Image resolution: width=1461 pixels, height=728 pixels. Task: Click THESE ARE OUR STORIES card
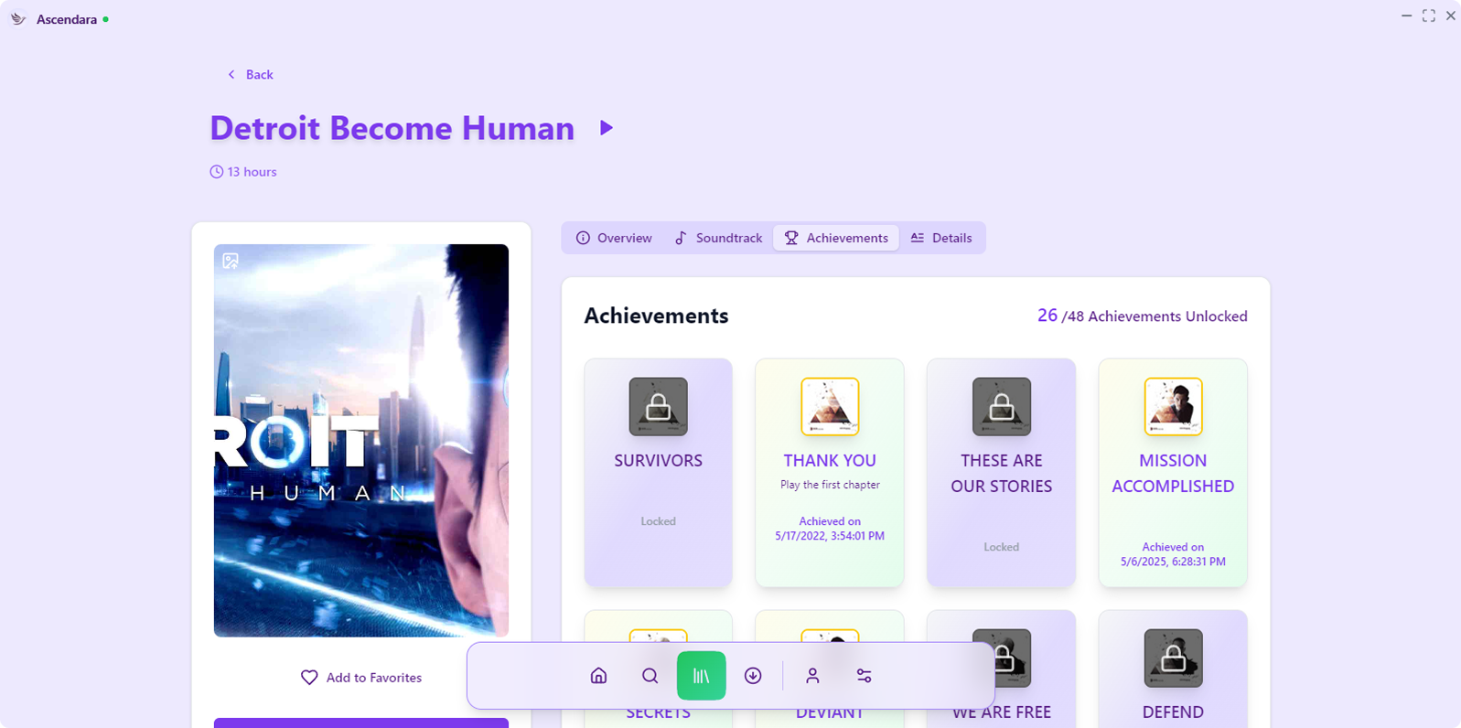tap(1001, 472)
